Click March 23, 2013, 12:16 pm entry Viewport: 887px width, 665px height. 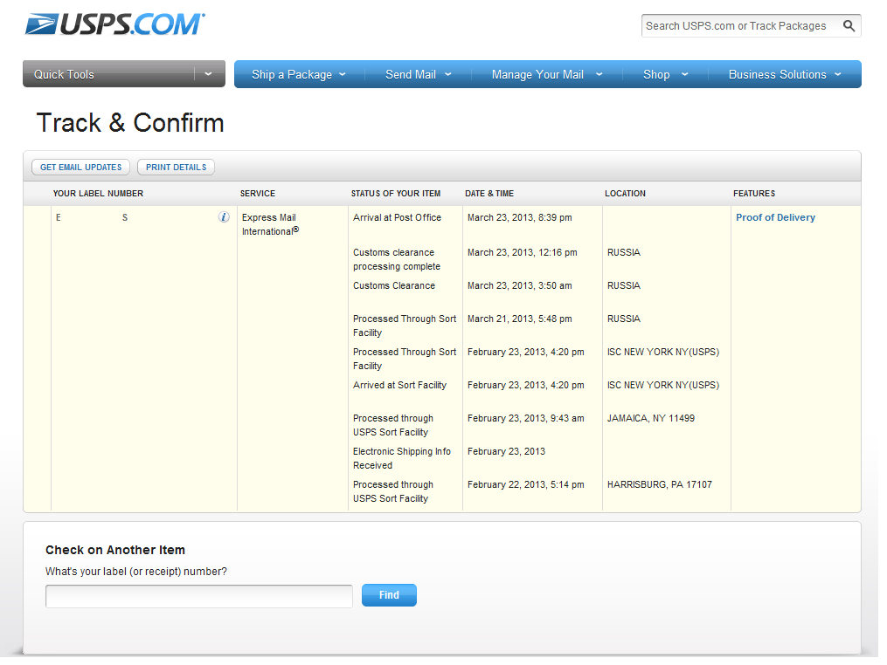point(522,252)
